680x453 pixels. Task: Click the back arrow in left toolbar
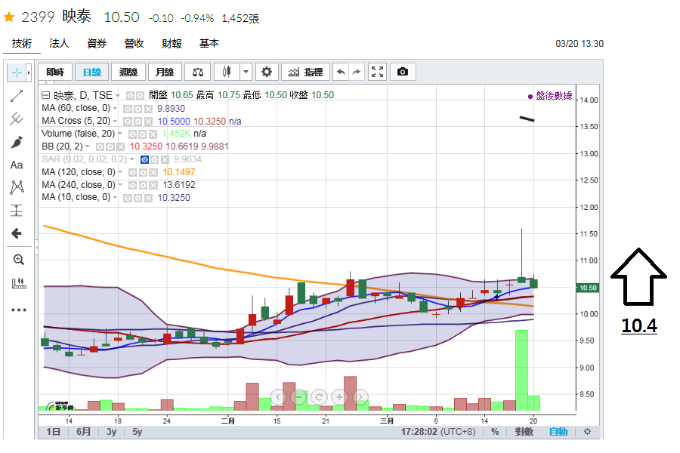point(17,233)
